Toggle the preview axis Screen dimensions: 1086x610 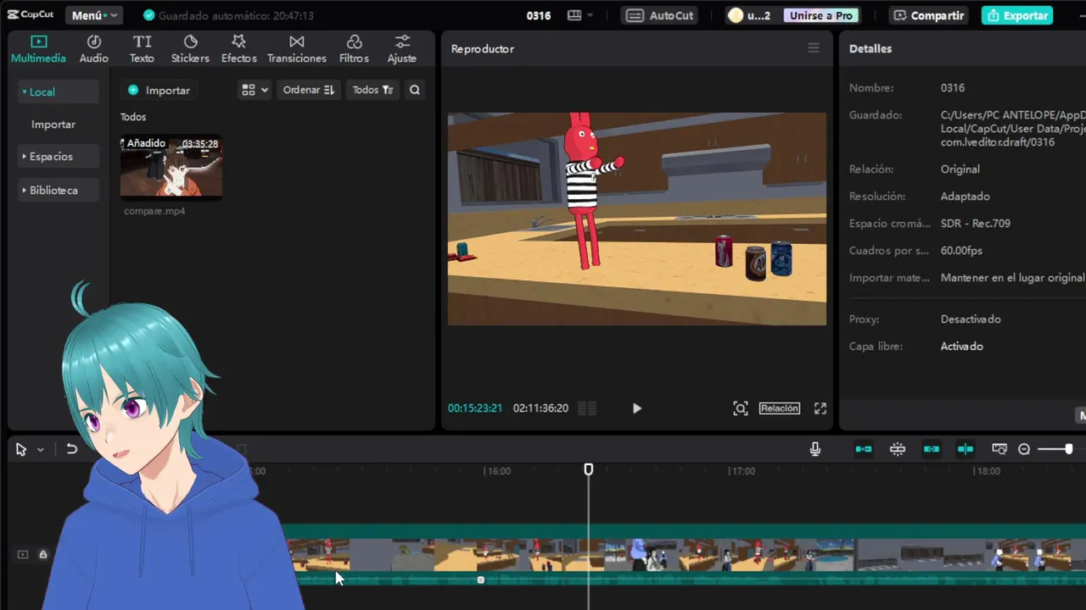tap(966, 449)
